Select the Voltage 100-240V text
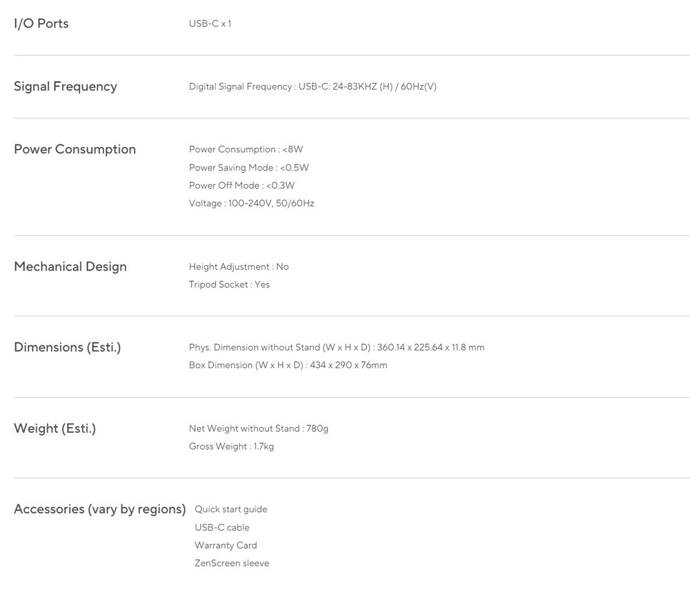Viewport: 690px width, 594px height. click(x=252, y=204)
